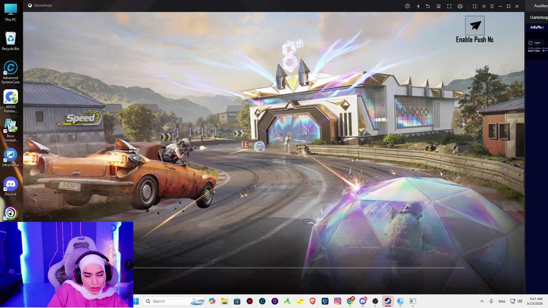Select the Recycle Bin desktop icon
Image resolution: width=548 pixels, height=308 pixels.
pos(11,41)
